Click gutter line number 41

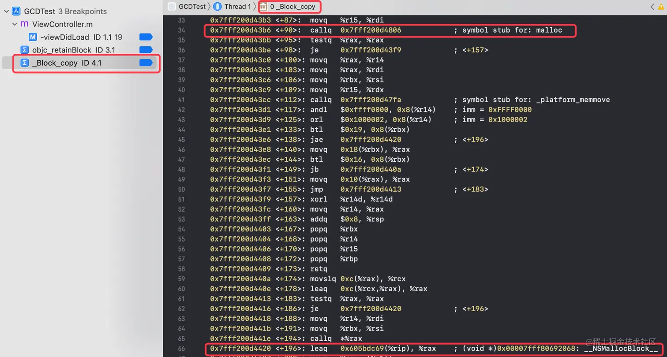pyautogui.click(x=181, y=100)
